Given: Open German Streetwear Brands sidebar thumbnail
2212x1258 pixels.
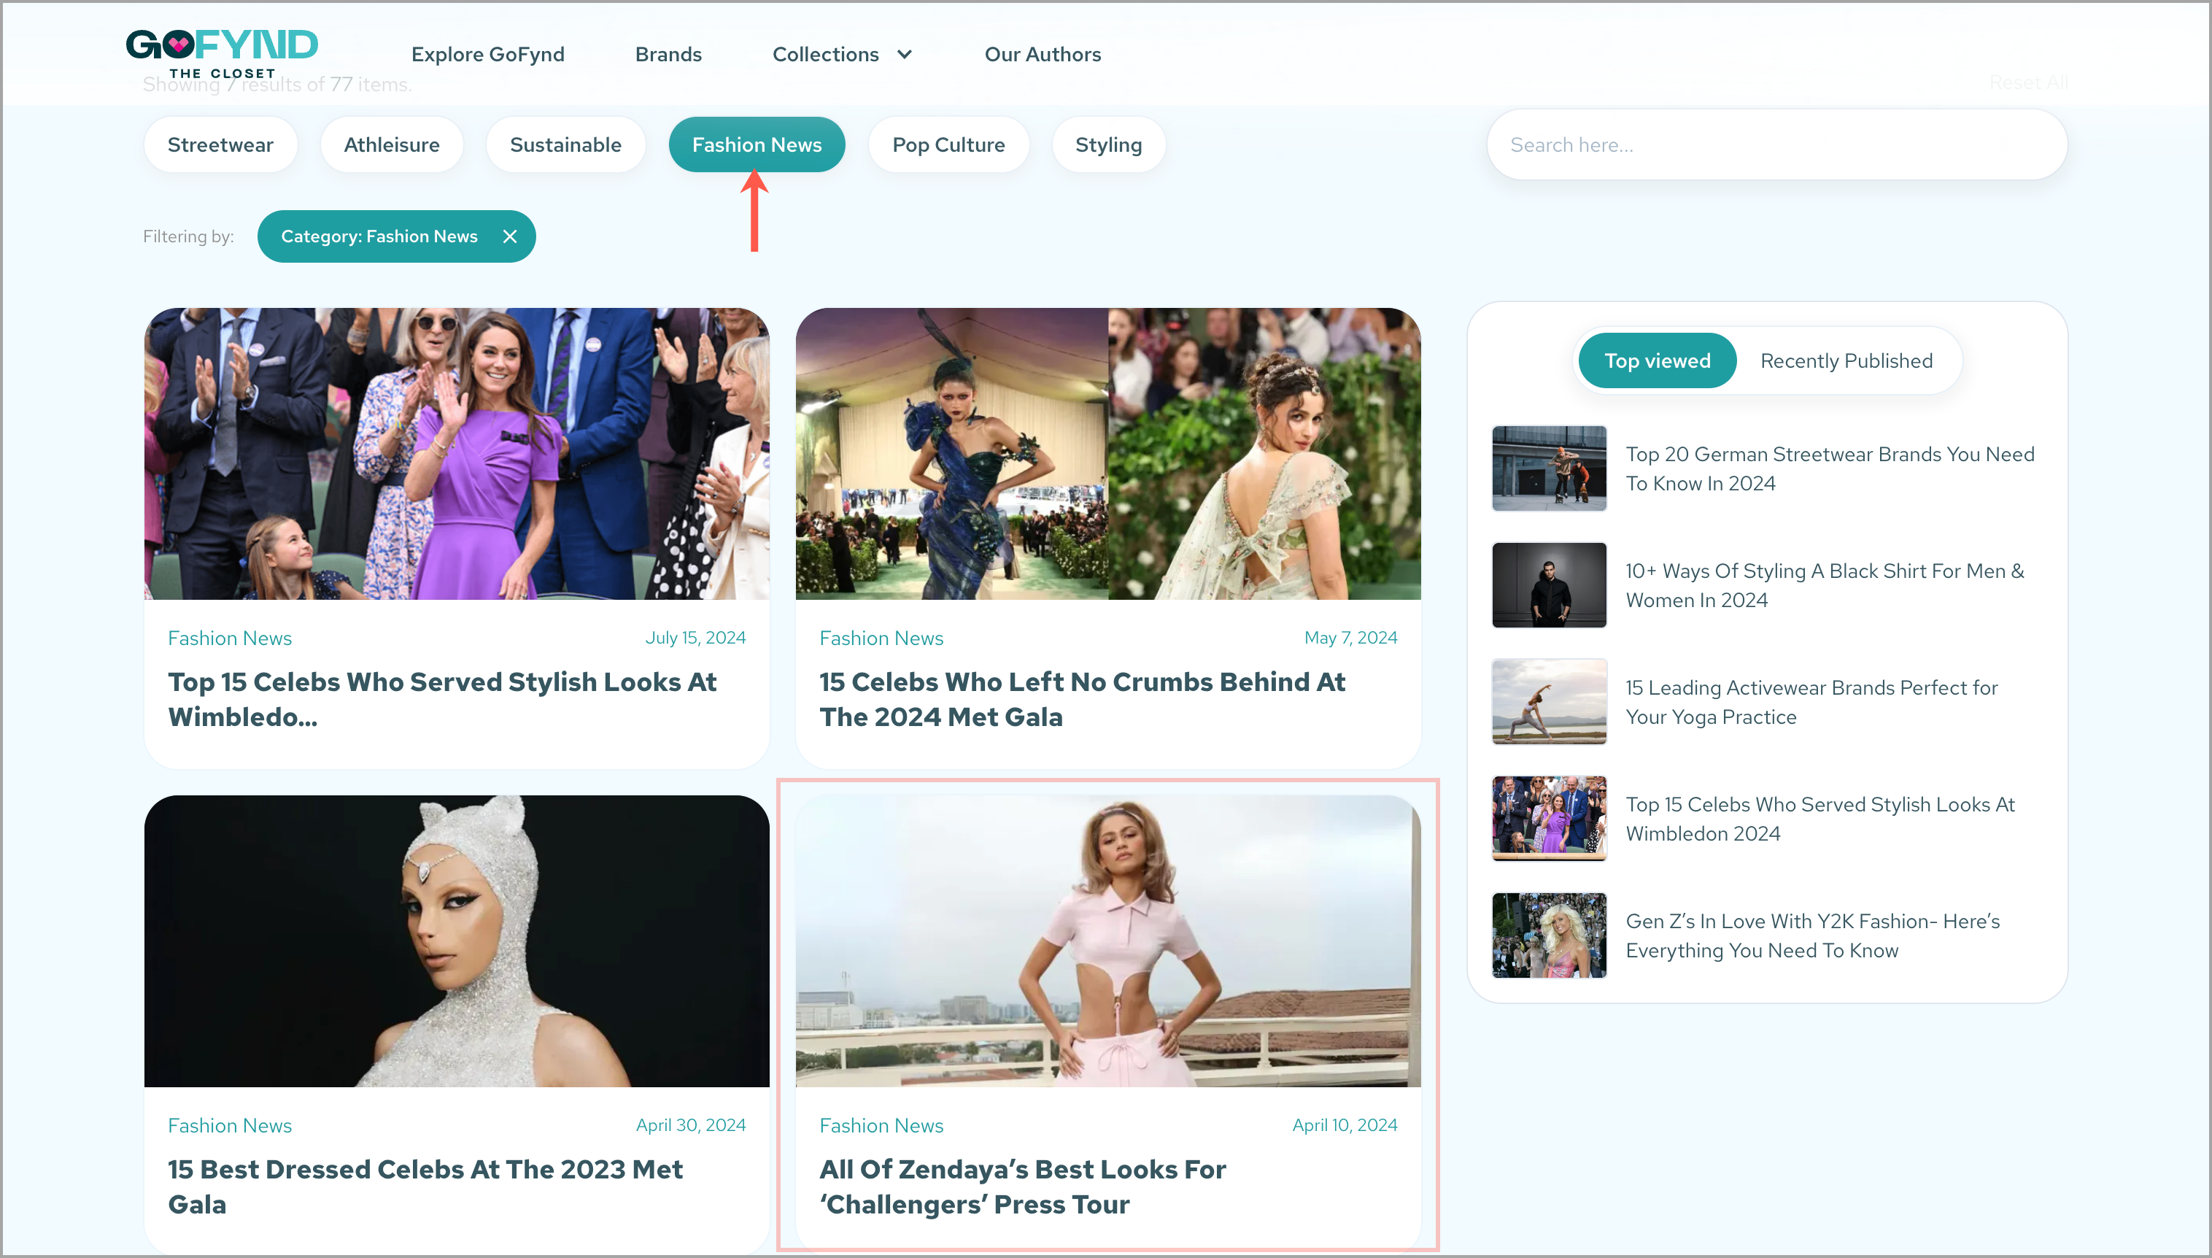Looking at the screenshot, I should point(1549,468).
